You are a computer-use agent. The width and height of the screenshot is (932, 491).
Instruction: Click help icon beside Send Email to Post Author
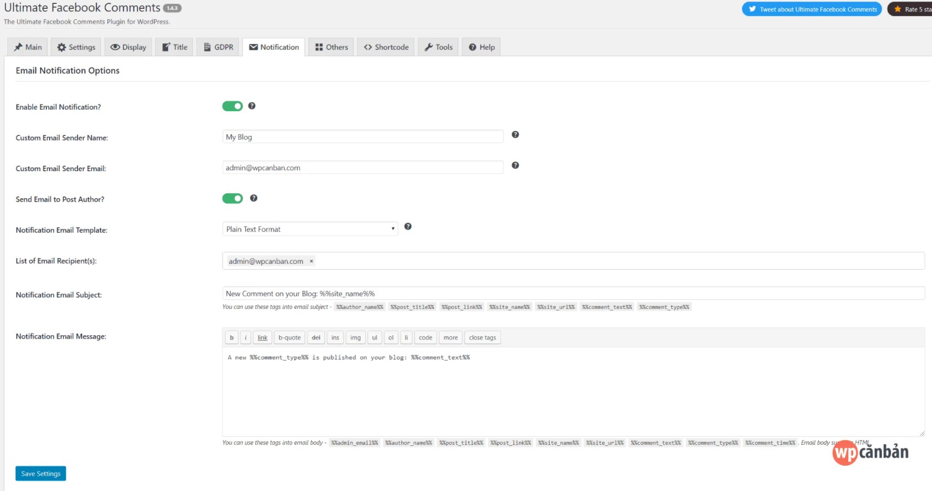click(x=253, y=198)
